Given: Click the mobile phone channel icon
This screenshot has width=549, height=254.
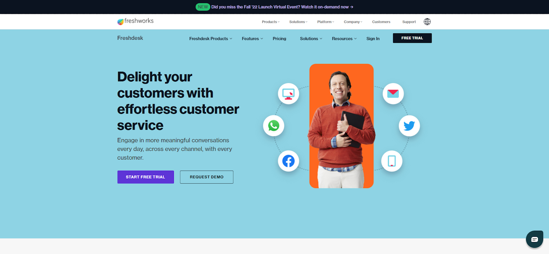Looking at the screenshot, I should [392, 161].
